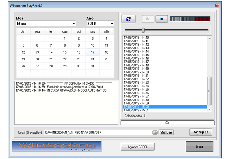Click the Agrupar button
This screenshot has width=229, height=159.
pyautogui.click(x=201, y=132)
